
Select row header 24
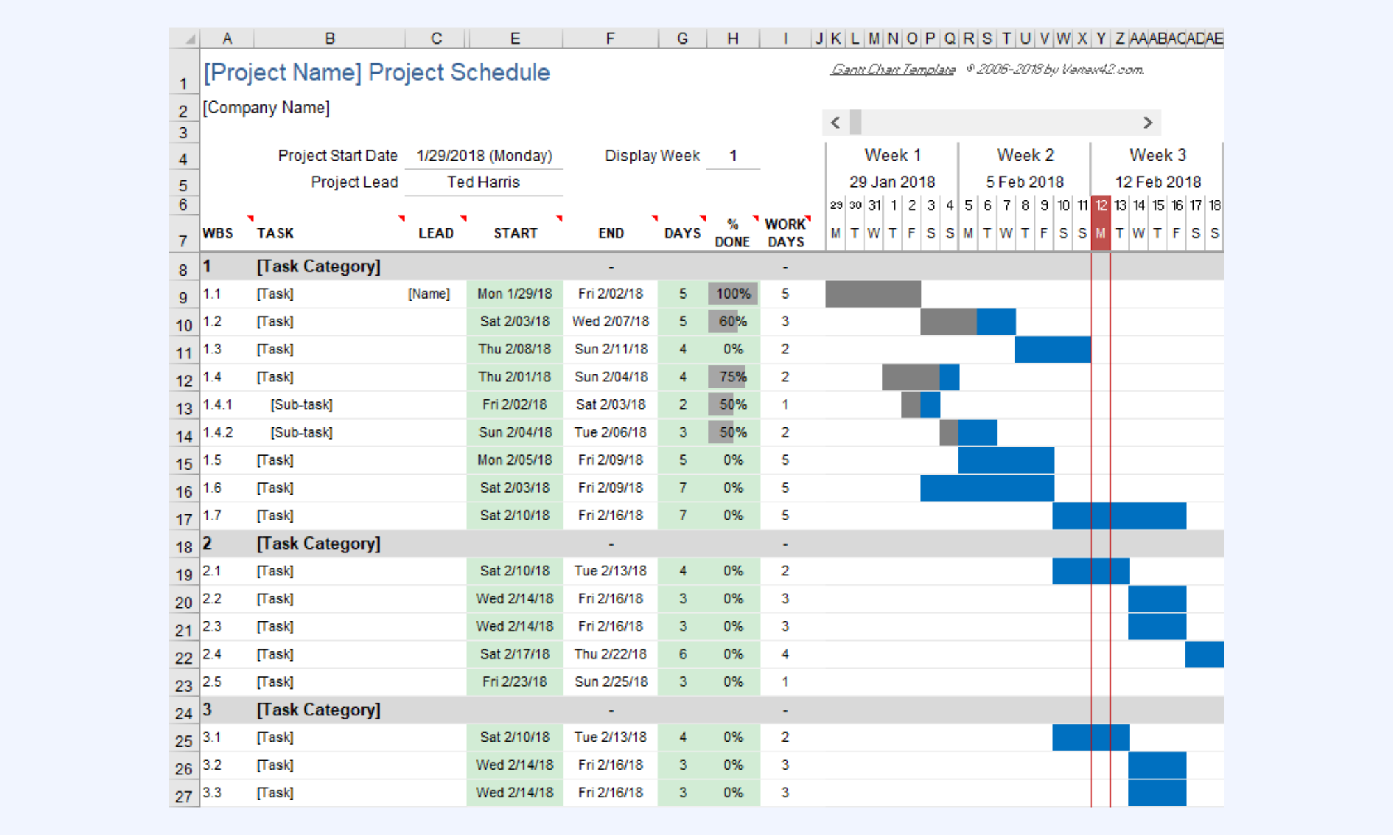pos(184,710)
